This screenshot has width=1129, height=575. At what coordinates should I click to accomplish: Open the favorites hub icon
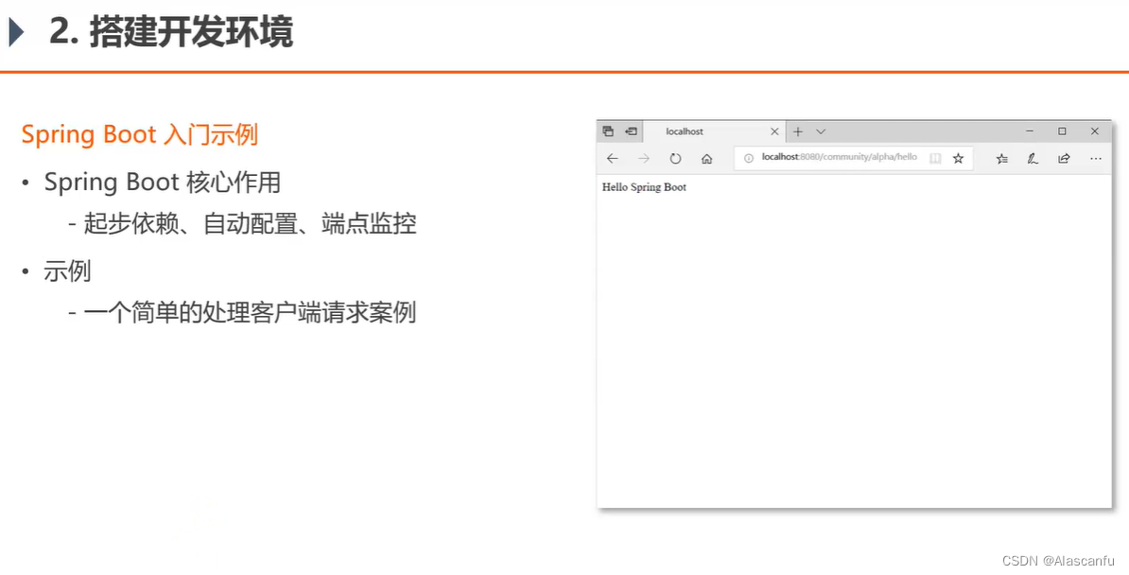click(x=1001, y=159)
